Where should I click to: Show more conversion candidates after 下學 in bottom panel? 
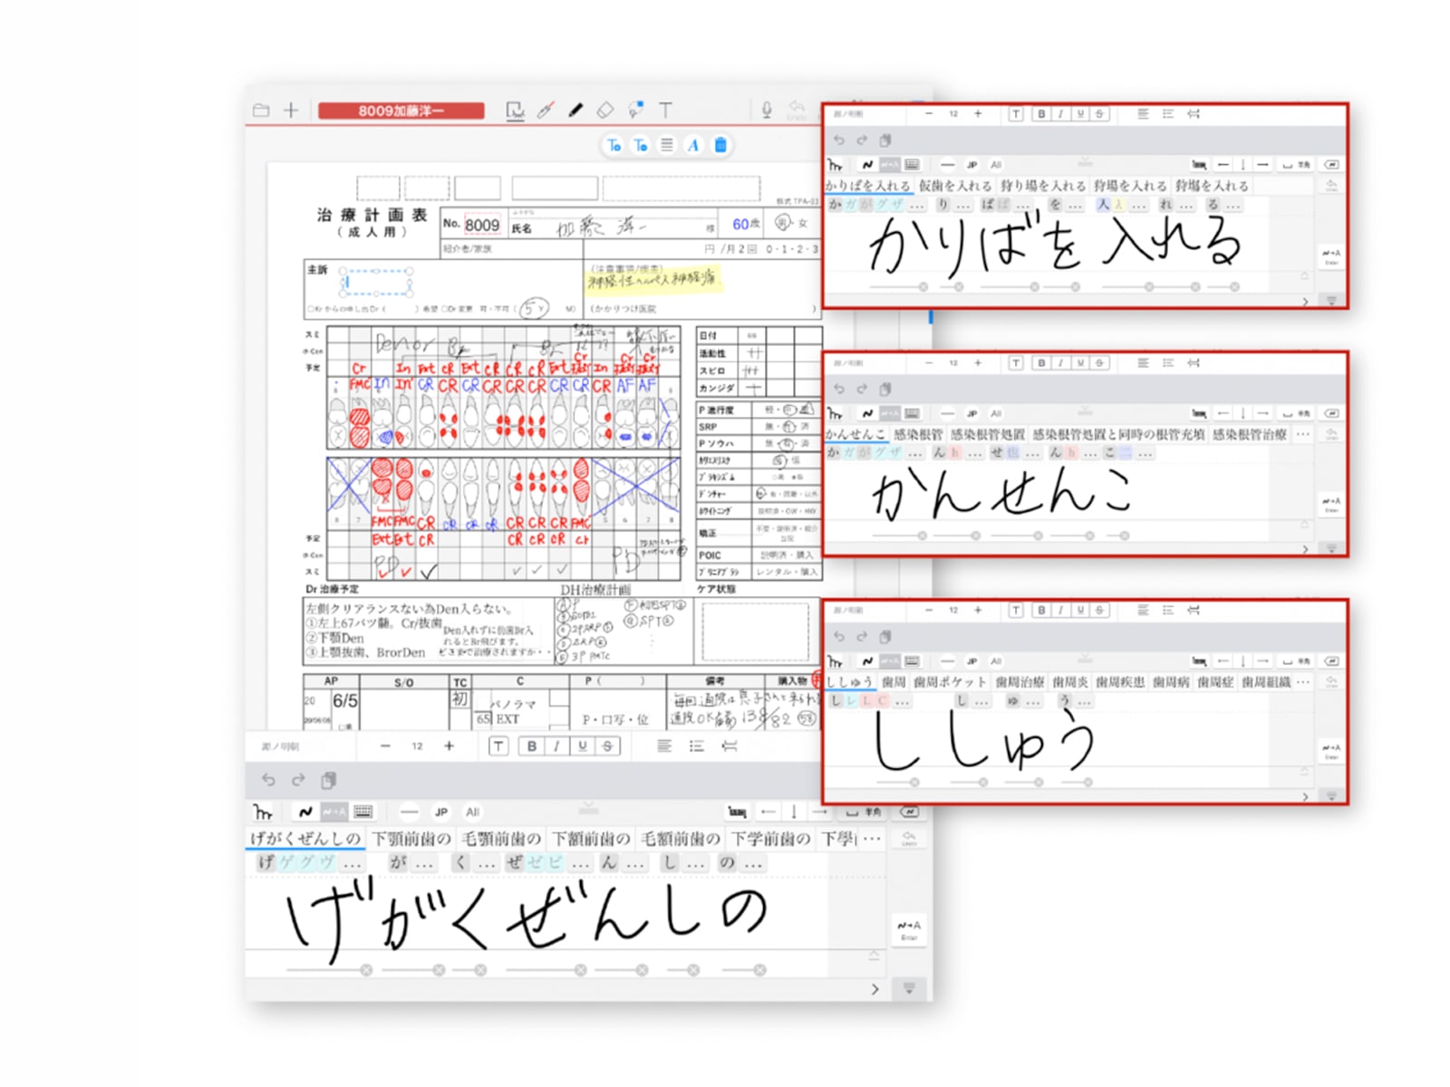click(x=872, y=839)
